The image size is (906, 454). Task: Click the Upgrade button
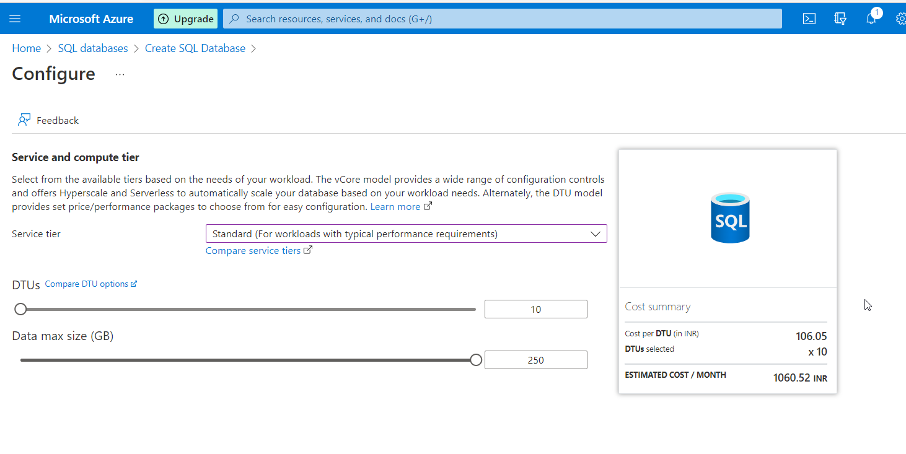pyautogui.click(x=185, y=19)
